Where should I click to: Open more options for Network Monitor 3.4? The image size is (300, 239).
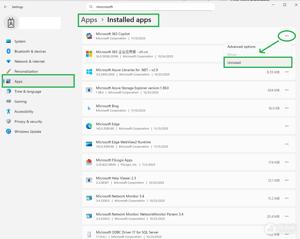(287, 198)
